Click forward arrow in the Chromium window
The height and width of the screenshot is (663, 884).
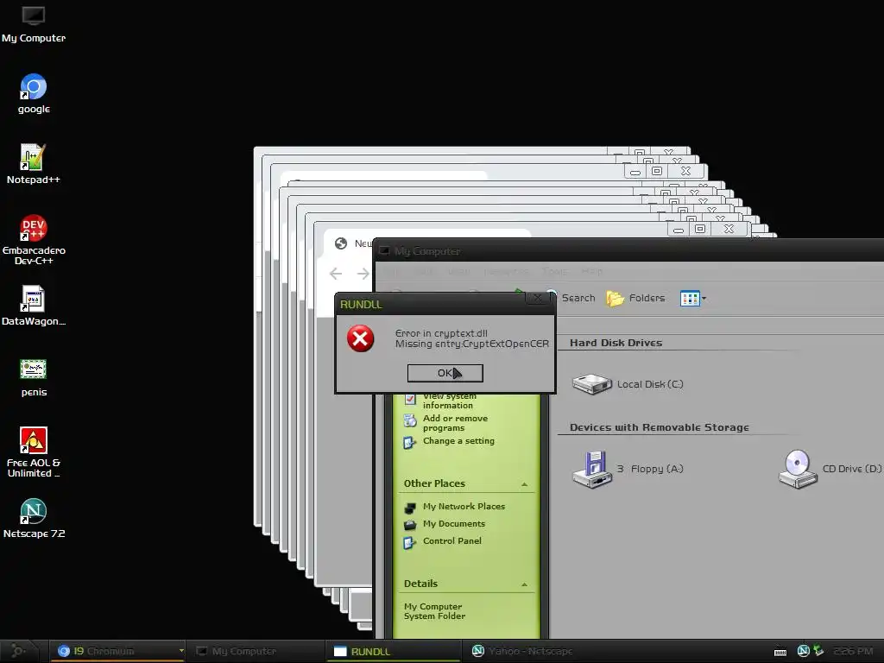(363, 274)
